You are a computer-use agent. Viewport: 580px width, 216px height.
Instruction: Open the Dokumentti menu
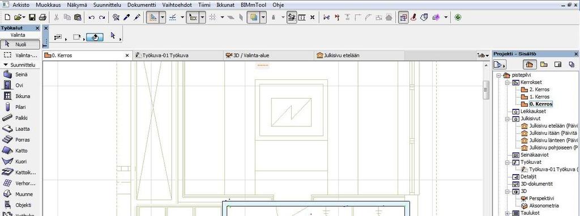point(141,5)
